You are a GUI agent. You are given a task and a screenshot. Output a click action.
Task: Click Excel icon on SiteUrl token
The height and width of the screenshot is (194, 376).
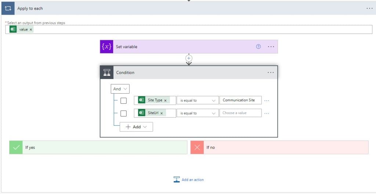(x=142, y=112)
